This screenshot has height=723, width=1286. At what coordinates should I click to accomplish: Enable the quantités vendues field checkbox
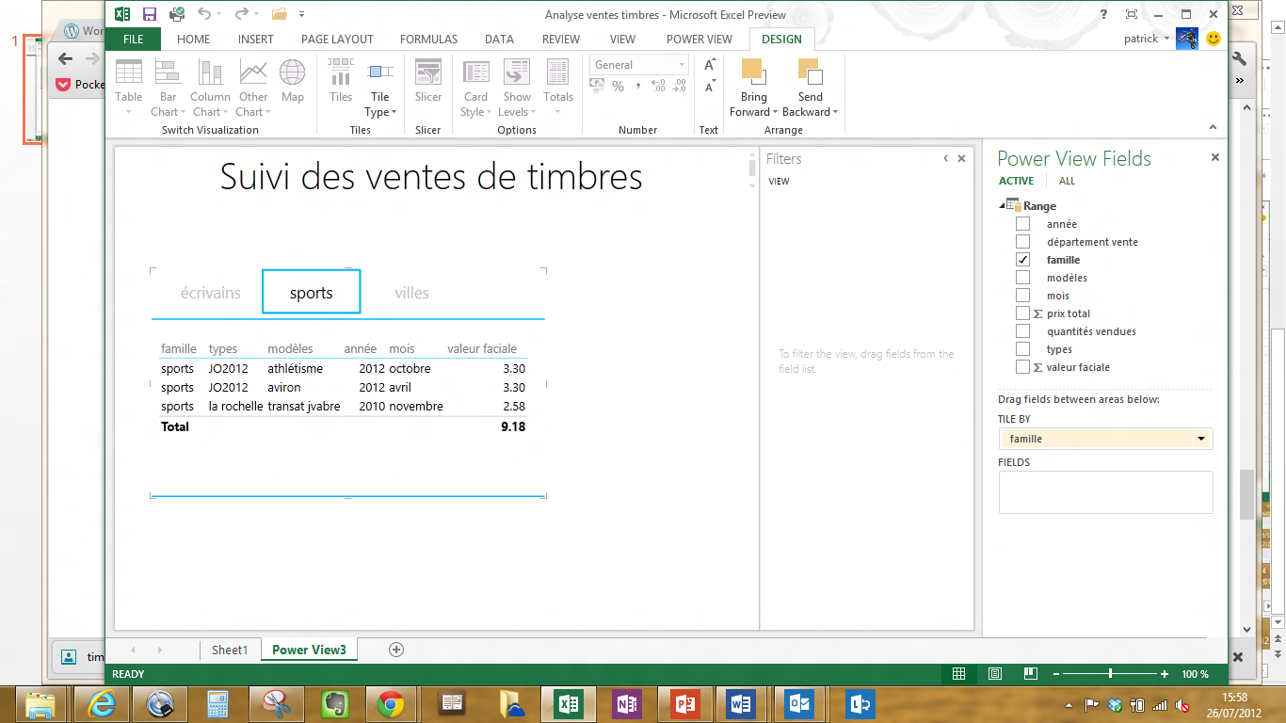tap(1022, 331)
